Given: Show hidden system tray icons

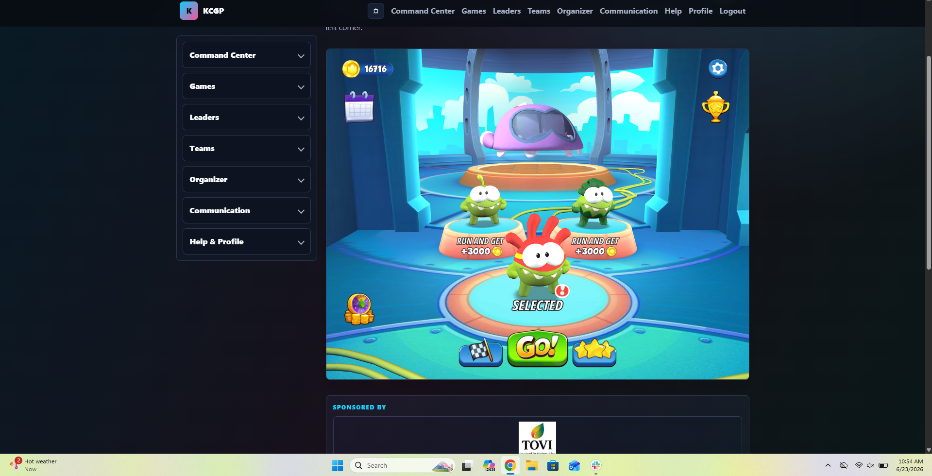Looking at the screenshot, I should (x=828, y=465).
